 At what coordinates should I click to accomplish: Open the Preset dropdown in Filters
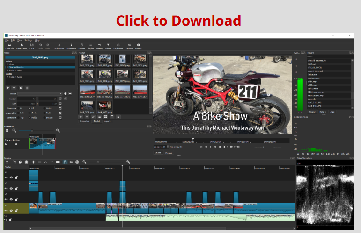(40, 94)
